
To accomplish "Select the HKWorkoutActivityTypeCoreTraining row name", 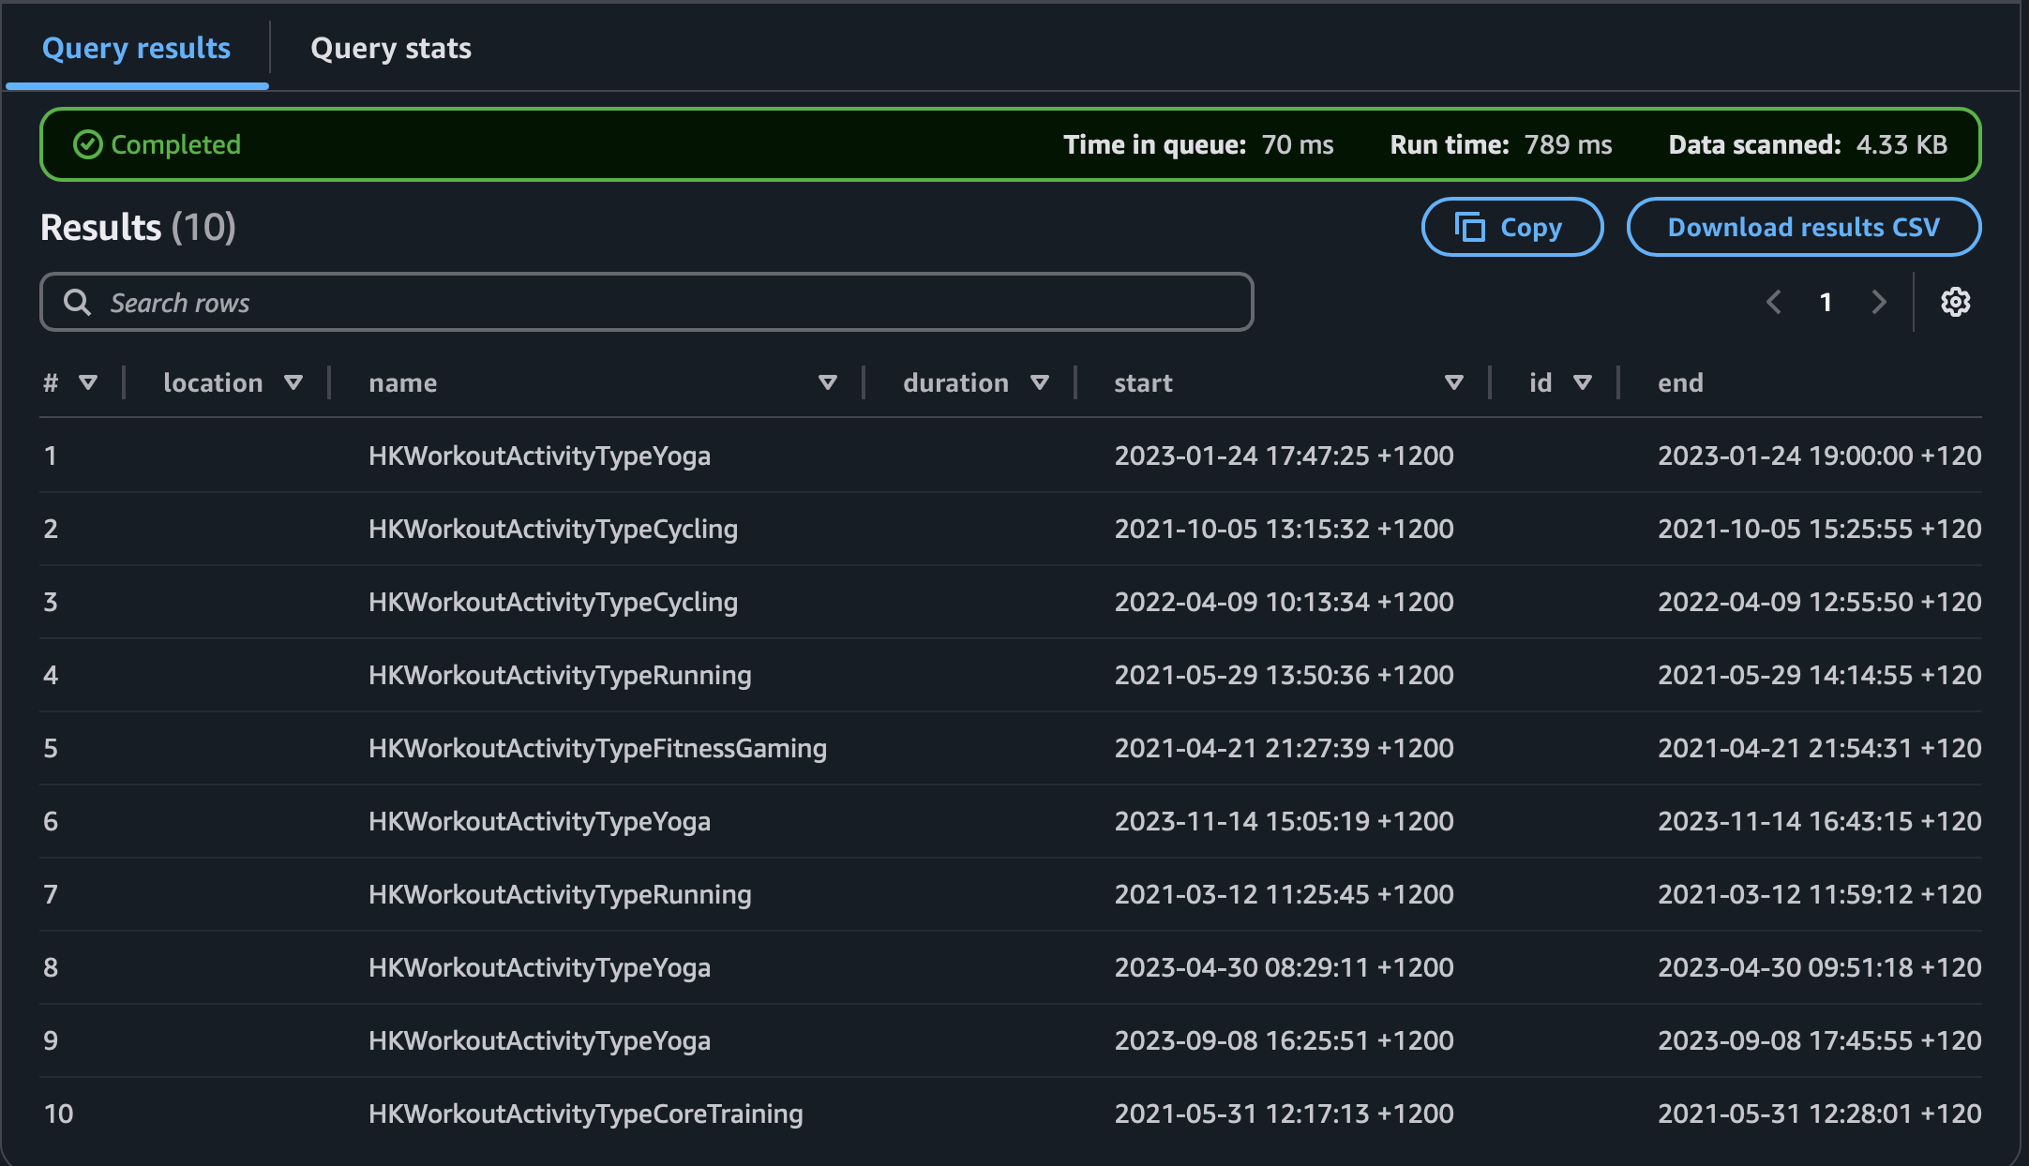I will 585,1114.
